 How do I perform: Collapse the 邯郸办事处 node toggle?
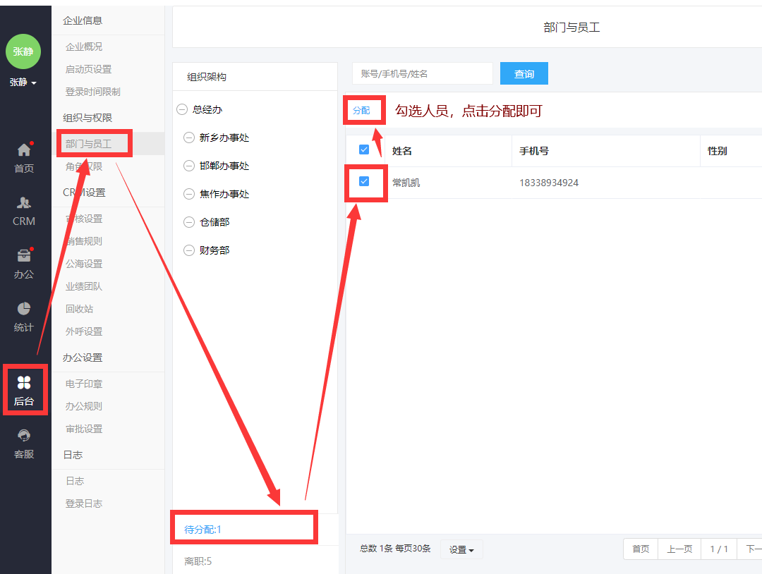click(x=189, y=166)
